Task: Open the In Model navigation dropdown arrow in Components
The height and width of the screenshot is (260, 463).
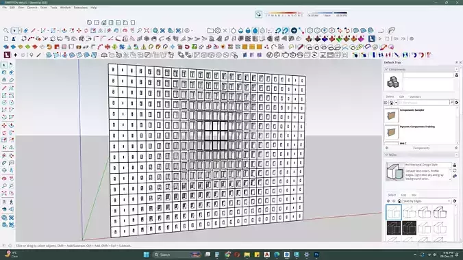Action: coord(396,103)
